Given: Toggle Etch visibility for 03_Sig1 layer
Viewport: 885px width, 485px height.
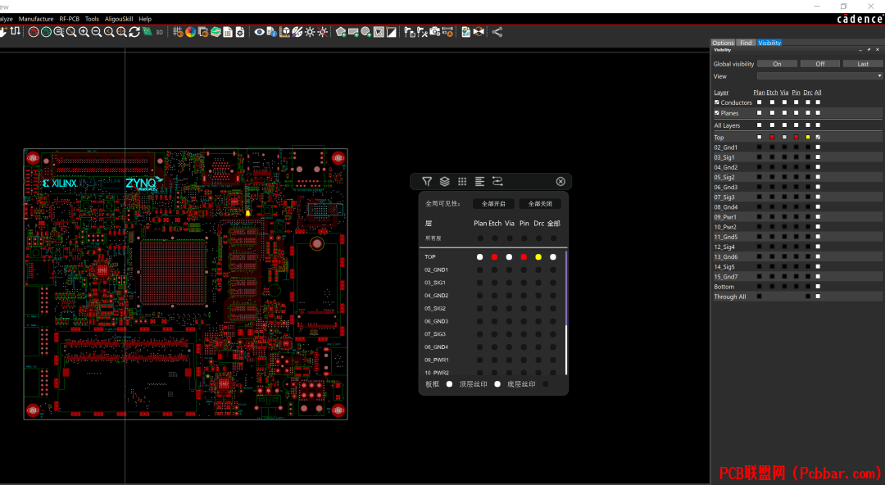Looking at the screenshot, I should coord(772,157).
